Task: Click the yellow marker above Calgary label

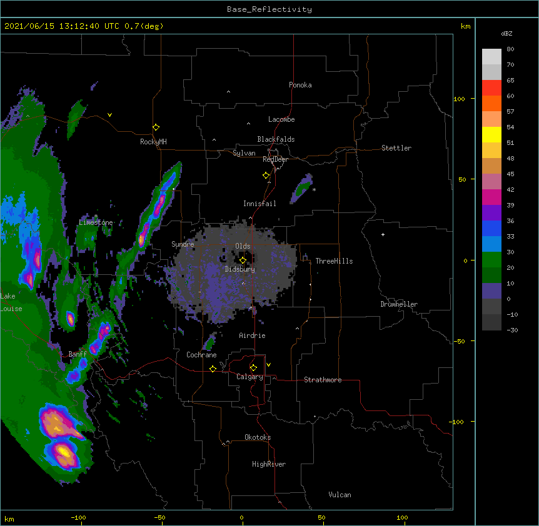Action: click(253, 368)
